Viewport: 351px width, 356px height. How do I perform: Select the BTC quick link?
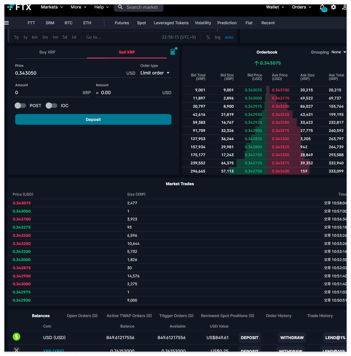click(69, 23)
